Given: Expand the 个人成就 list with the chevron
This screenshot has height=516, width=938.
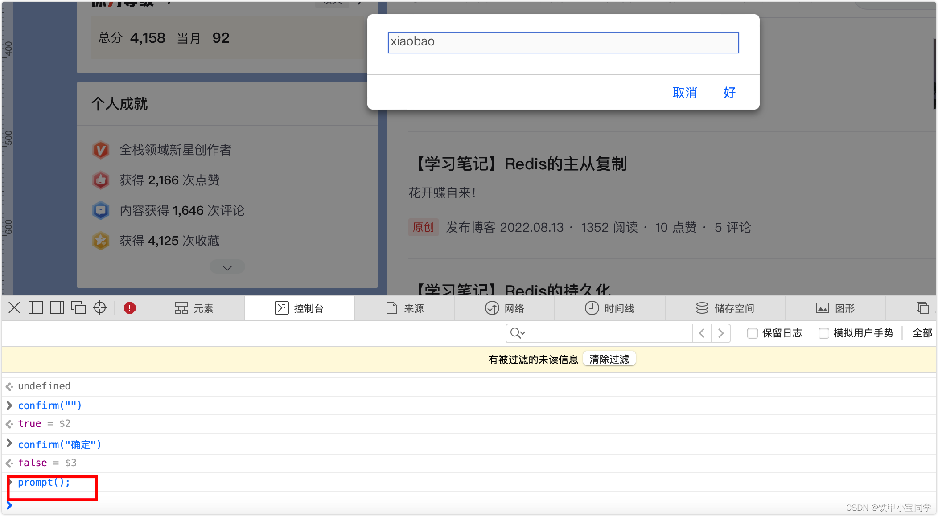Looking at the screenshot, I should (227, 267).
